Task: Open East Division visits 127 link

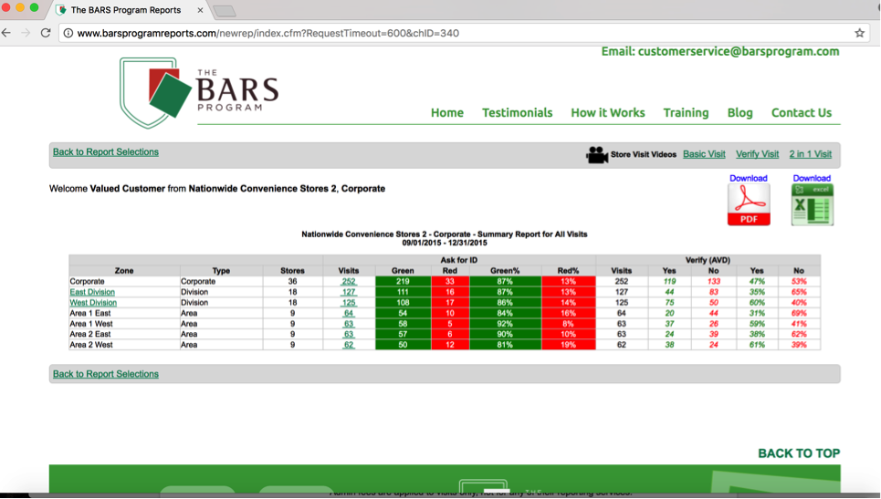Action: point(349,292)
